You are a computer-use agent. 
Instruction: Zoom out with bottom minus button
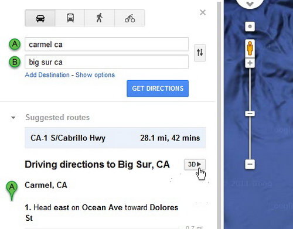pyautogui.click(x=250, y=164)
